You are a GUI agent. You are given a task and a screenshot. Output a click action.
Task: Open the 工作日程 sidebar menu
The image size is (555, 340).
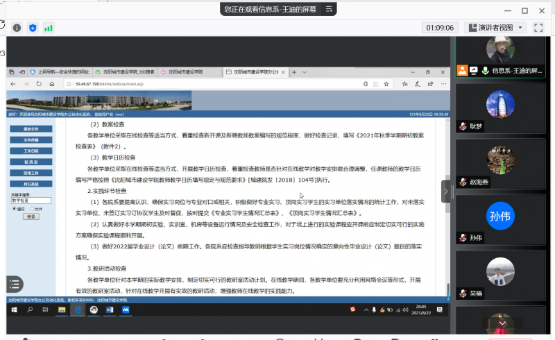click(x=31, y=151)
